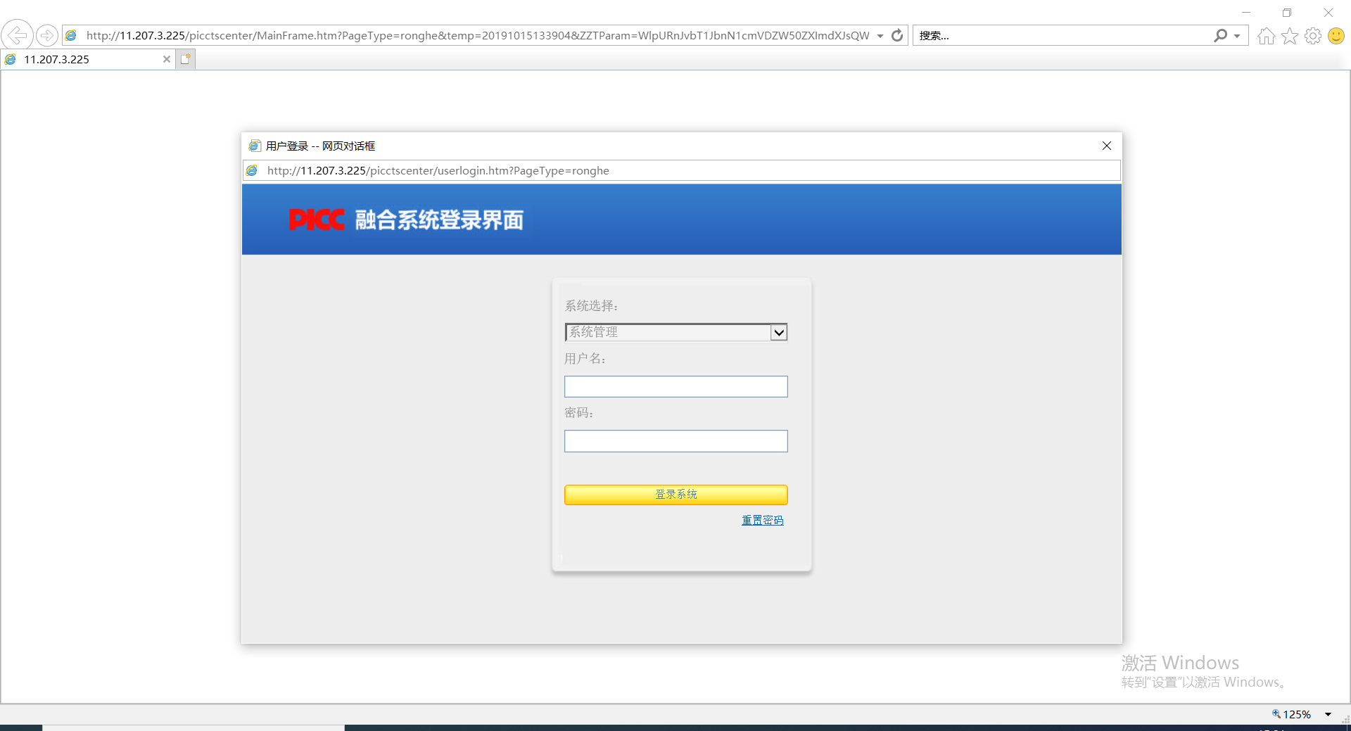Image resolution: width=1351 pixels, height=731 pixels.
Task: Open a new tab with the new-tab button
Action: pyautogui.click(x=186, y=59)
